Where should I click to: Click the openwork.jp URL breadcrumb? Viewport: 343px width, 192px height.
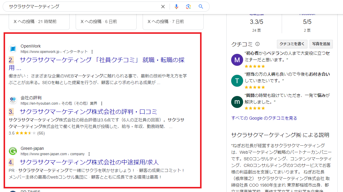click(x=54, y=52)
